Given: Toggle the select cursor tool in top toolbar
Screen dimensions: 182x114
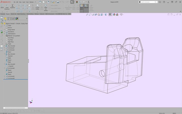Looking at the screenshot, I should click(x=71, y=2).
